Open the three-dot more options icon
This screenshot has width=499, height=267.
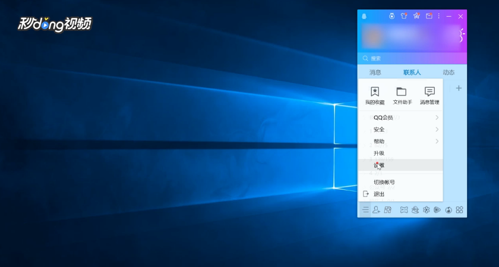tap(439, 16)
